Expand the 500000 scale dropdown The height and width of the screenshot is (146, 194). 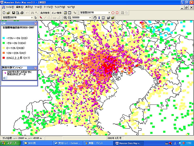coord(90,18)
